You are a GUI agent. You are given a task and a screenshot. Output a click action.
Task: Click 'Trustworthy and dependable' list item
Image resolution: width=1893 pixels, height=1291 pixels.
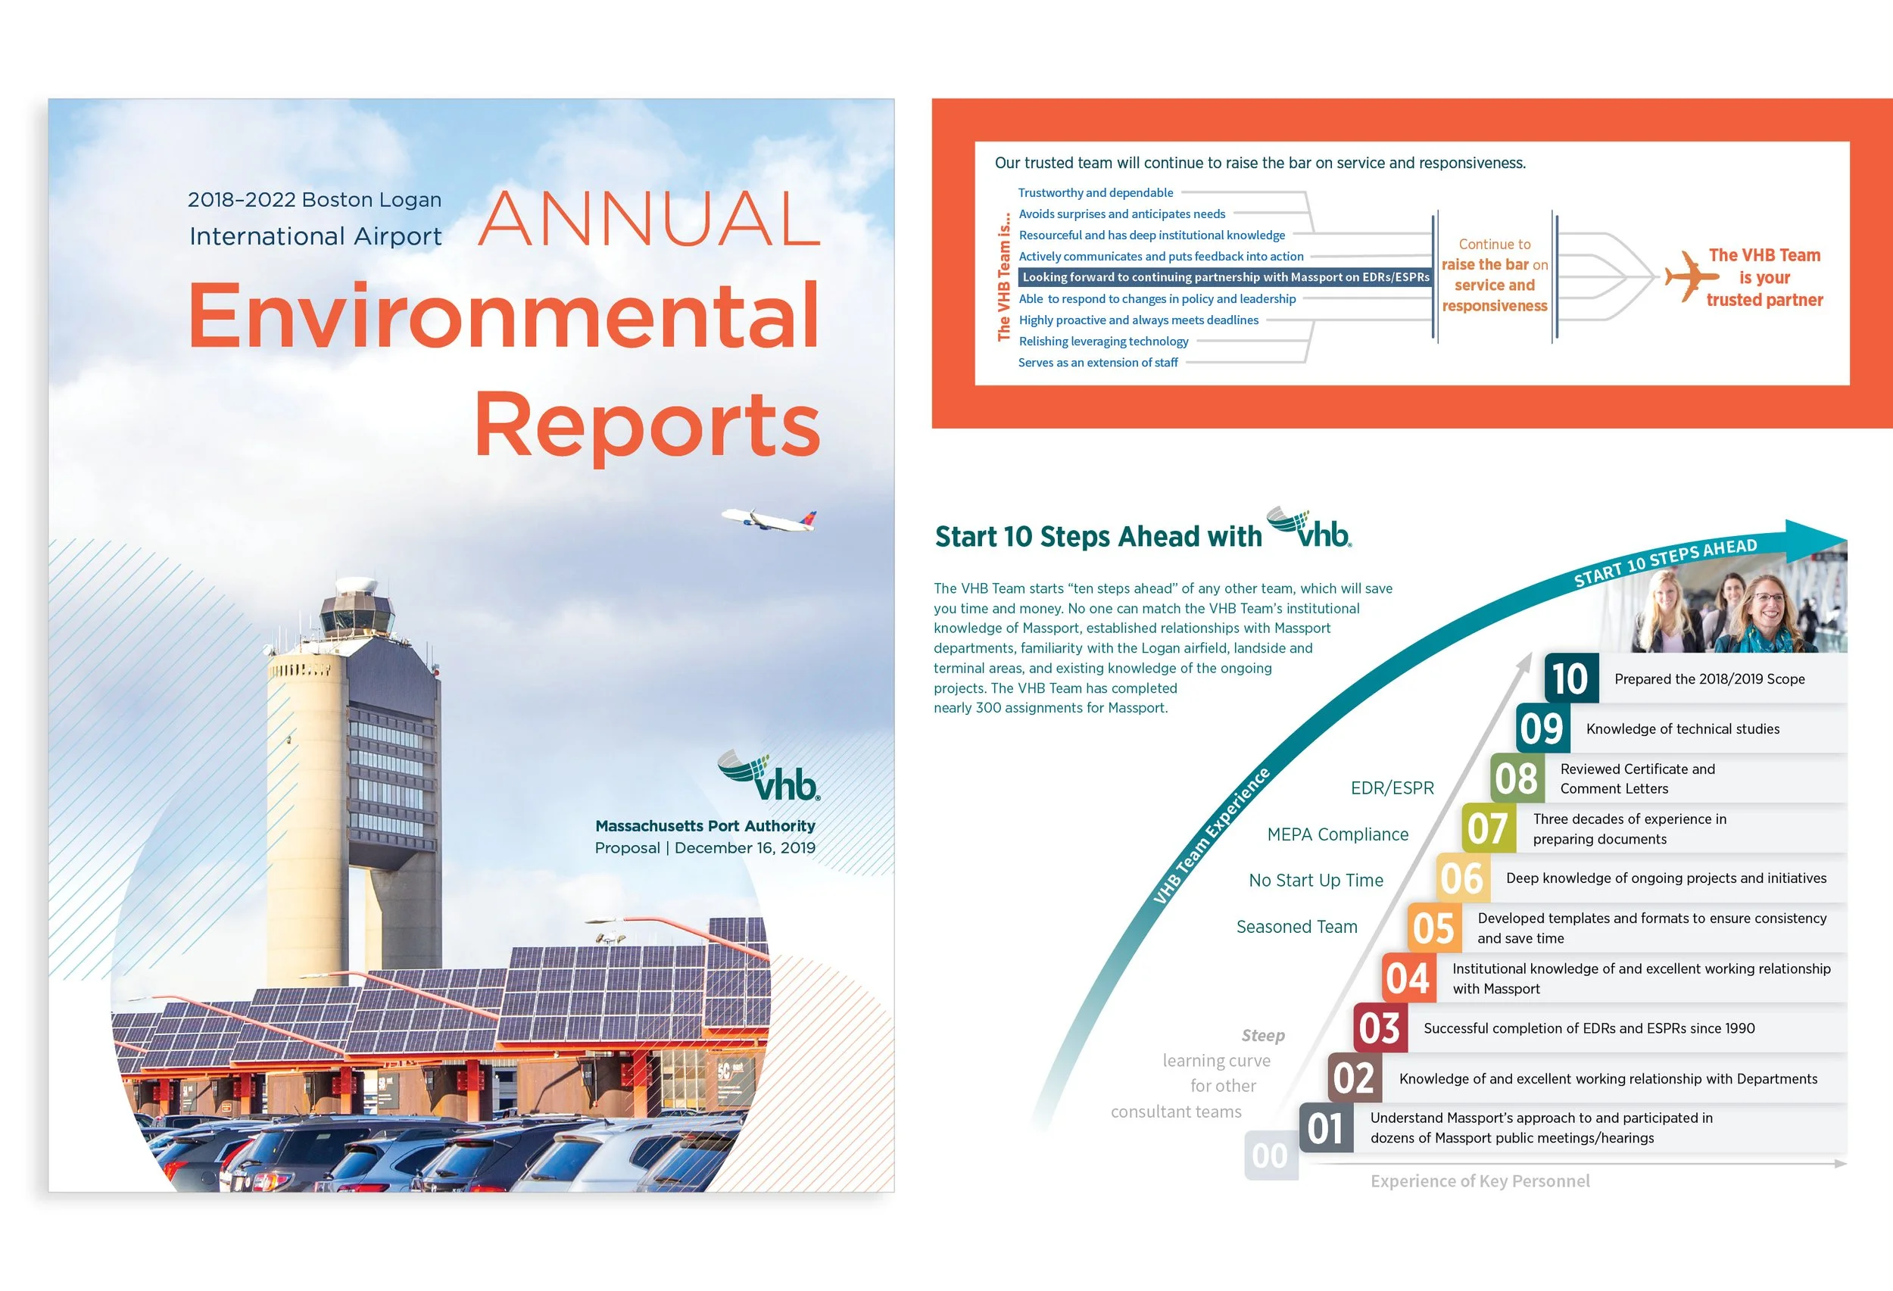[x=1095, y=193]
